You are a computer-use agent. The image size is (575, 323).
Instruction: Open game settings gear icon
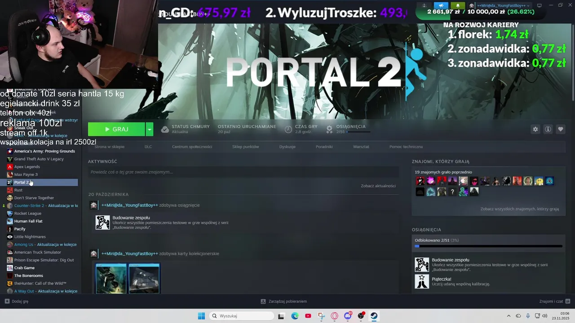(535, 129)
